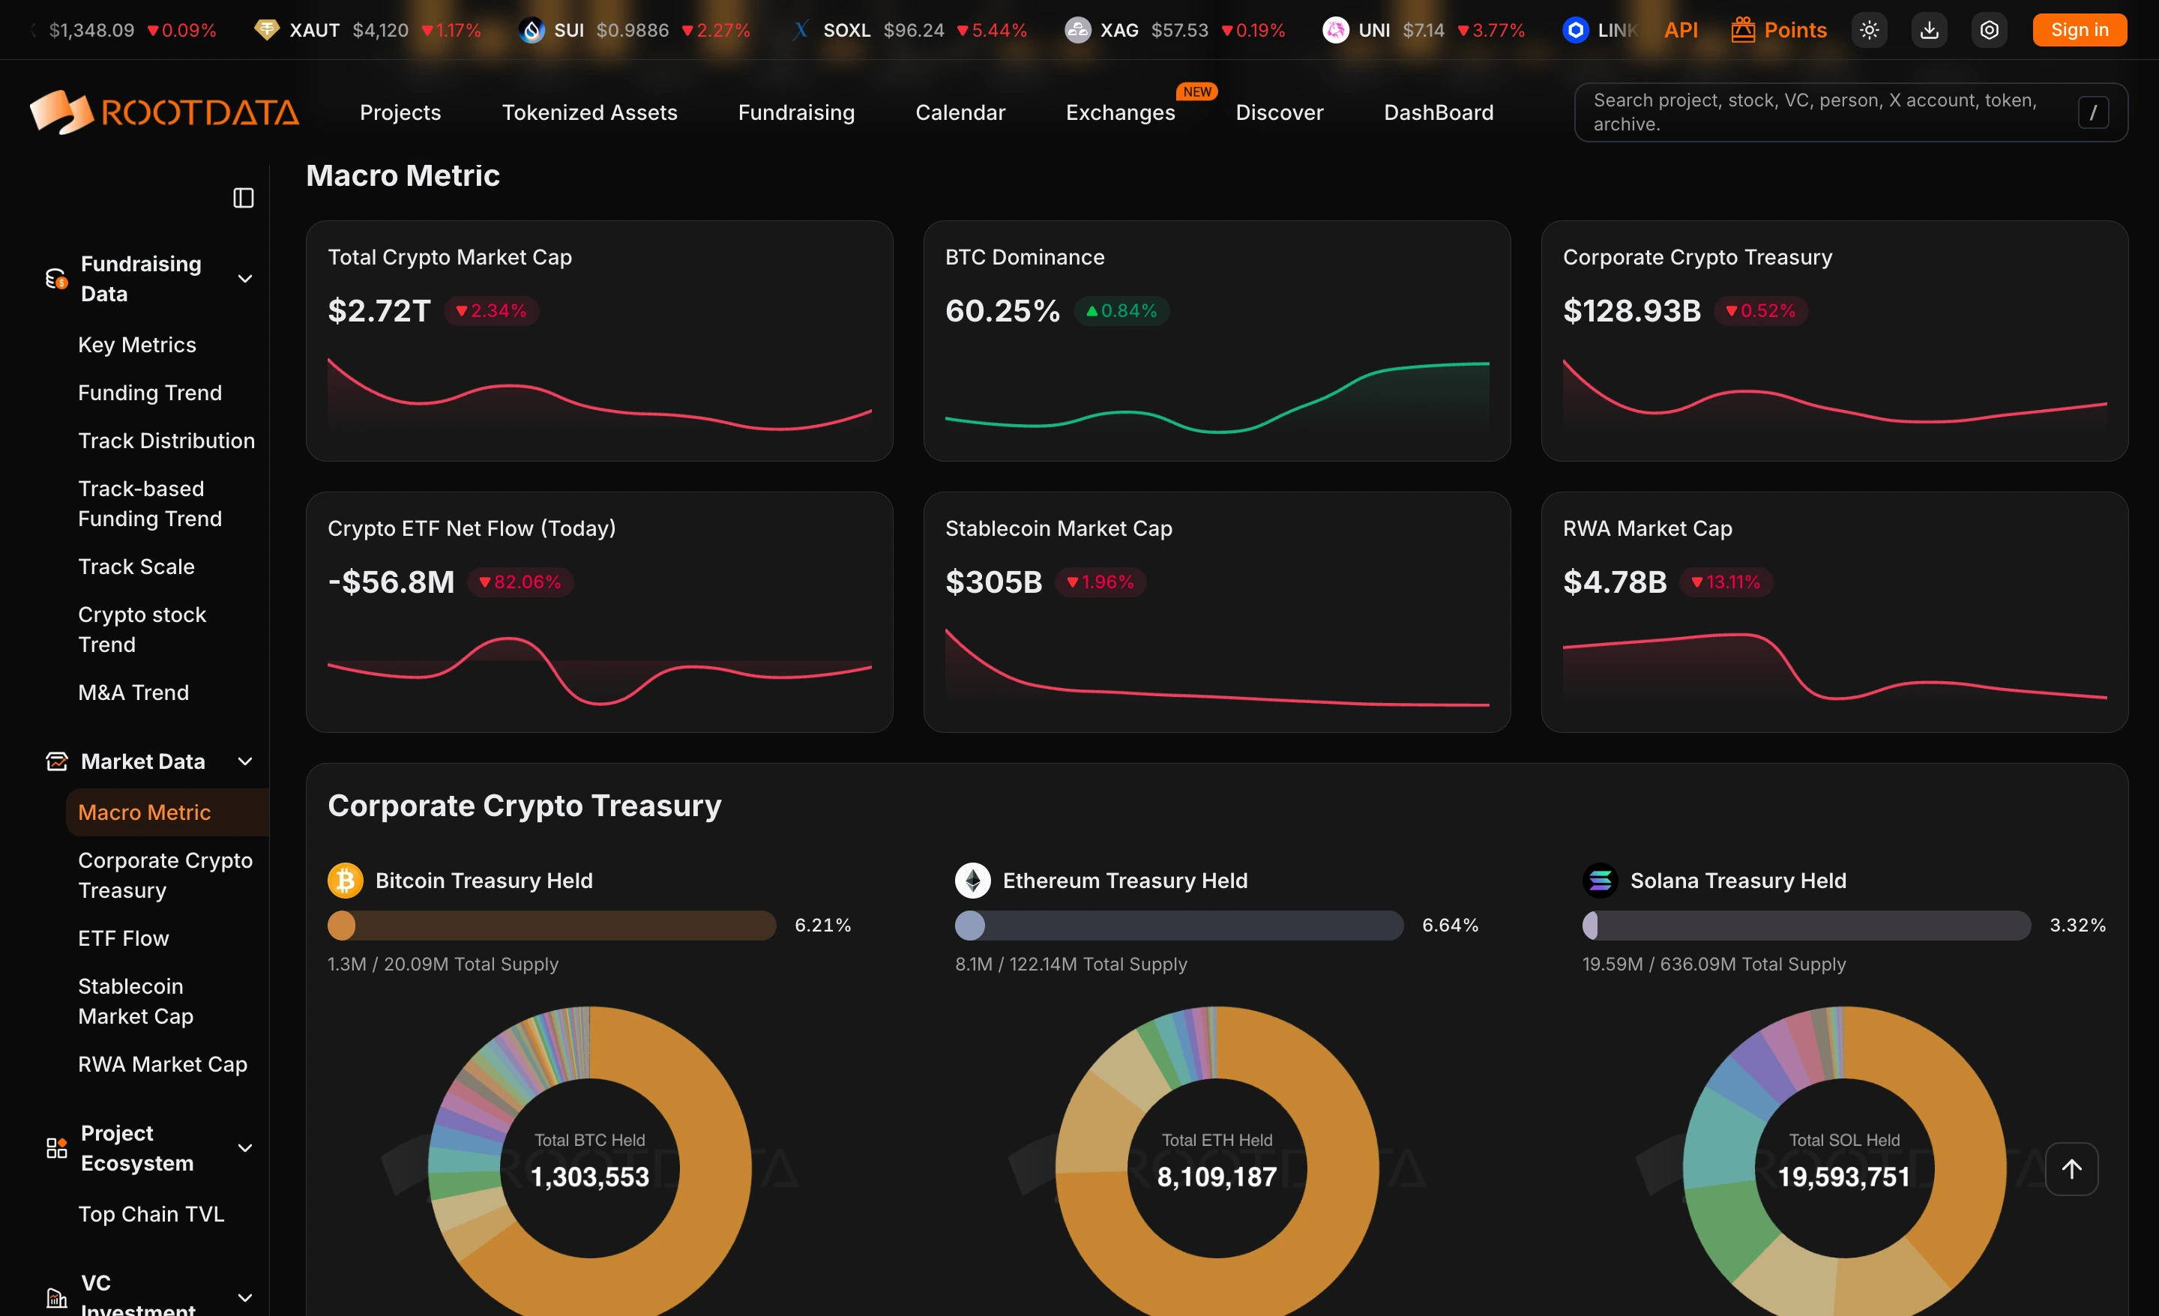Click the VC Investment building icon
Screen dimensions: 2159x1316
[x=56, y=1297]
